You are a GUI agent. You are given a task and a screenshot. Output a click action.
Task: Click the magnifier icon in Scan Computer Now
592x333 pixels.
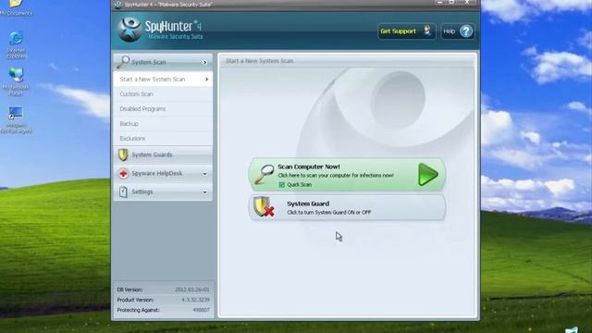264,174
